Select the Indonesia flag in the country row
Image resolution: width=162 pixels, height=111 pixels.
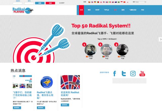pos(121,2)
